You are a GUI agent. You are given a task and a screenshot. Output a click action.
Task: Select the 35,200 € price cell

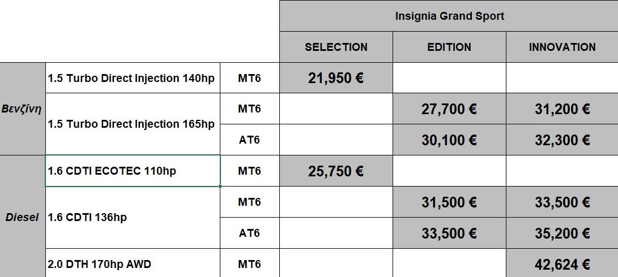pyautogui.click(x=562, y=233)
